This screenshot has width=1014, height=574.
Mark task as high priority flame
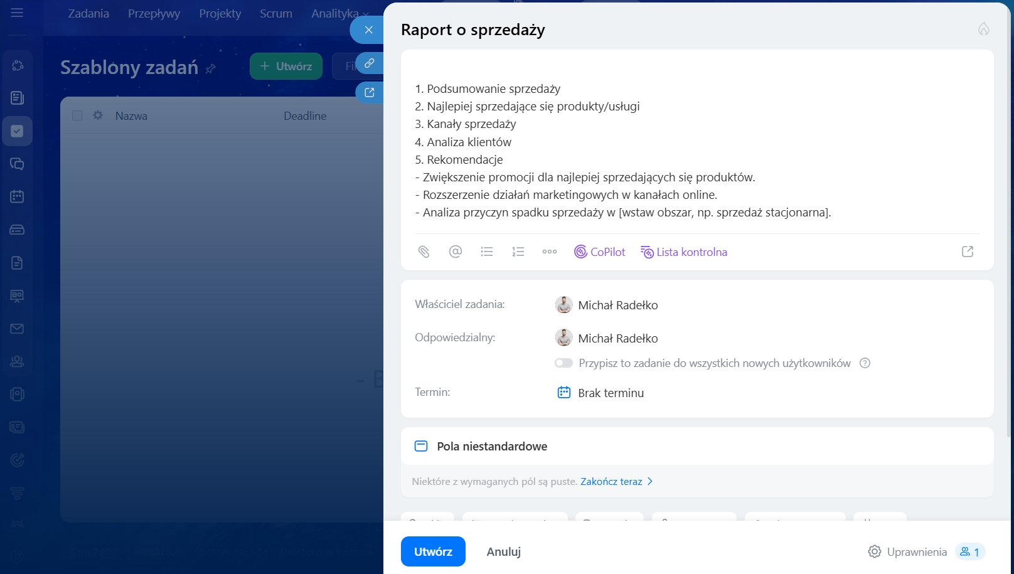(983, 29)
